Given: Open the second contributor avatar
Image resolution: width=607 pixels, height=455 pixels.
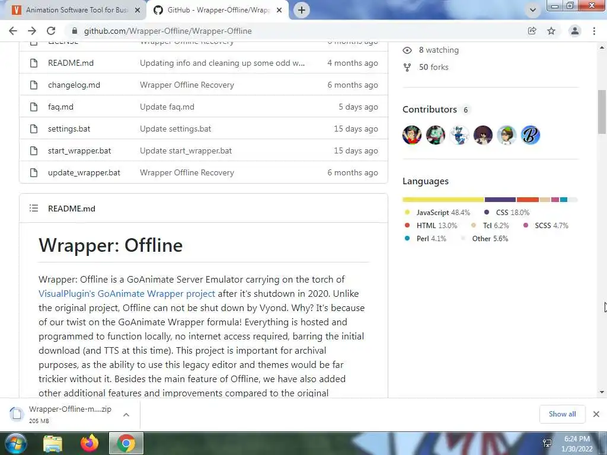Looking at the screenshot, I should (436, 135).
